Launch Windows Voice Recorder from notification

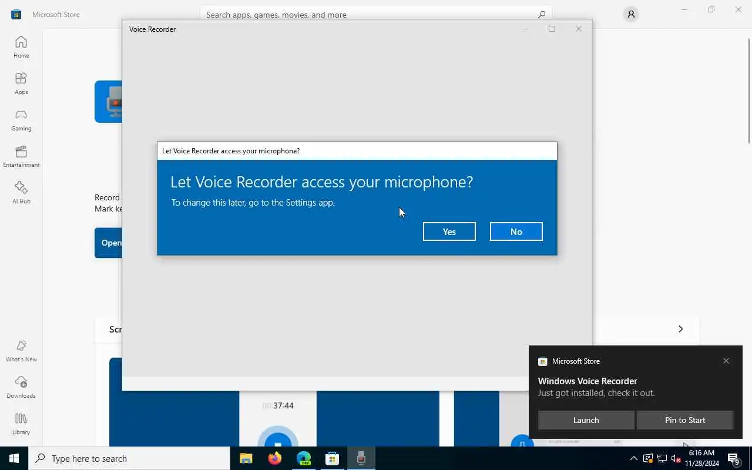tap(586, 420)
